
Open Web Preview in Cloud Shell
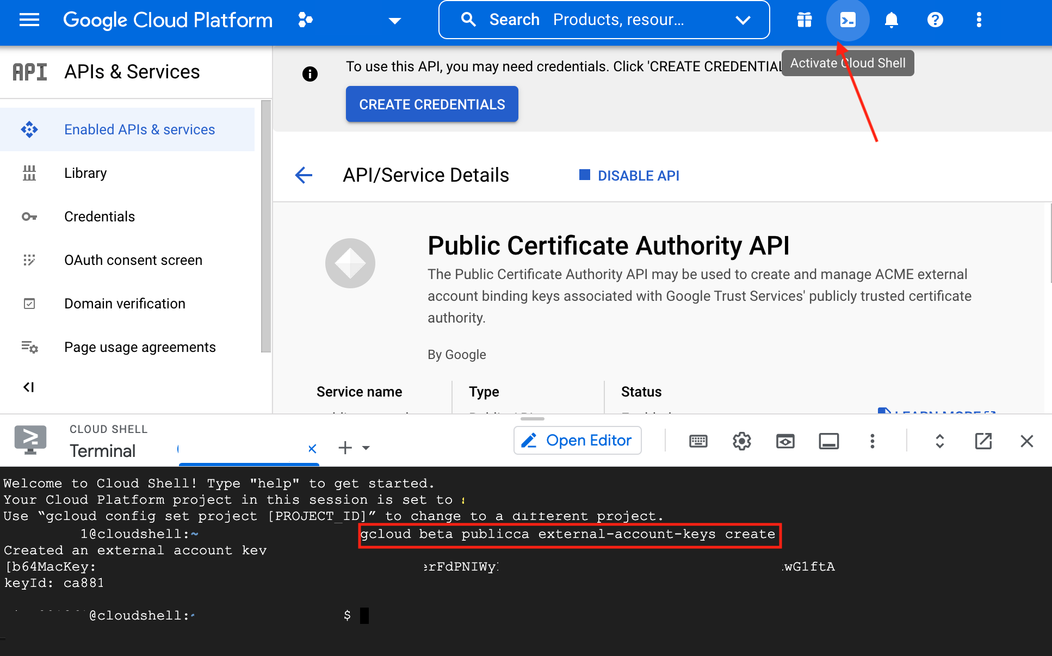coord(785,441)
